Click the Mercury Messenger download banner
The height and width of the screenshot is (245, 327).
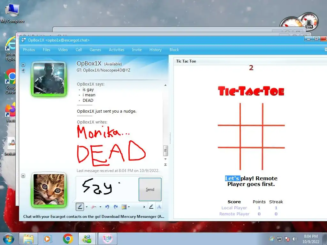[94, 217]
